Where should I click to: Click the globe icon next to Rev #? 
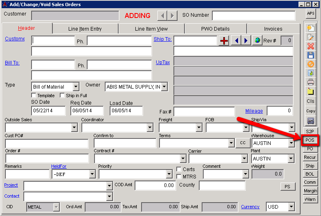(x=257, y=40)
